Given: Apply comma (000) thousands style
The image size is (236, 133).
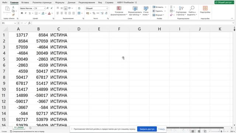Looking at the screenshot, I should [x=98, y=13].
